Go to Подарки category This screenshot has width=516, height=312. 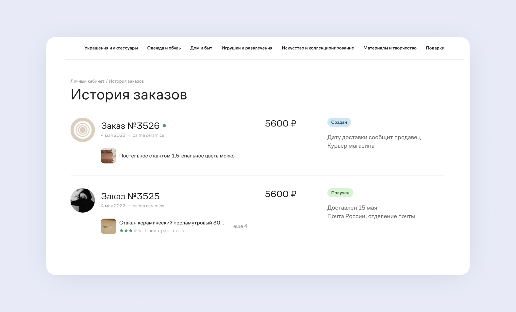tap(435, 48)
